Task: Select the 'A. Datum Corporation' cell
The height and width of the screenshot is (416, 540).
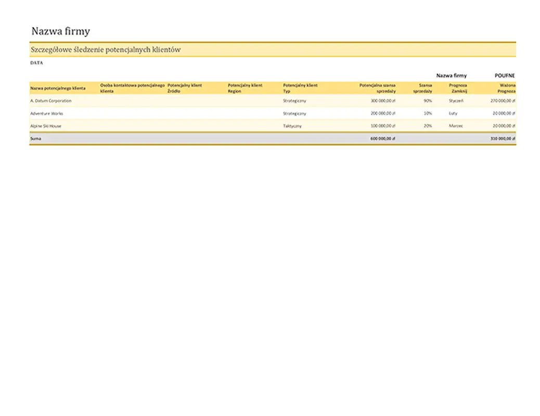Action: (x=51, y=101)
